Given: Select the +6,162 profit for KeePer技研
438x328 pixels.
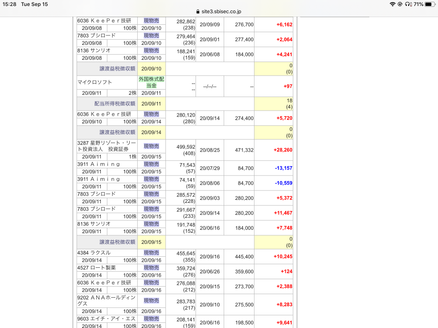Looking at the screenshot, I should click(284, 24).
